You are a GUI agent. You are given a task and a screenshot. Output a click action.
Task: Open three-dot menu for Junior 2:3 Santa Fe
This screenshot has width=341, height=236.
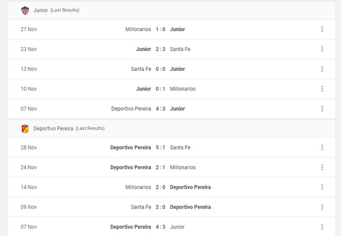(322, 49)
